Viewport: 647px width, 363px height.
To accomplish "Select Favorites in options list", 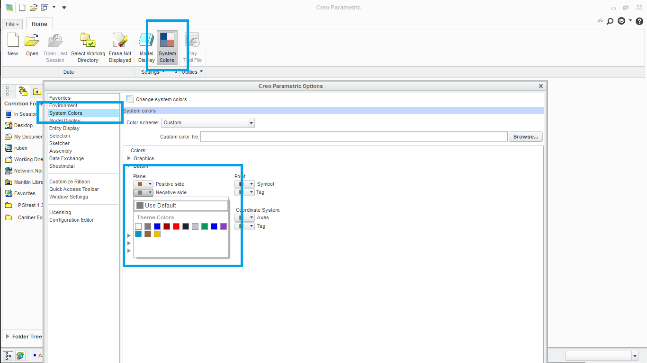I will [60, 98].
